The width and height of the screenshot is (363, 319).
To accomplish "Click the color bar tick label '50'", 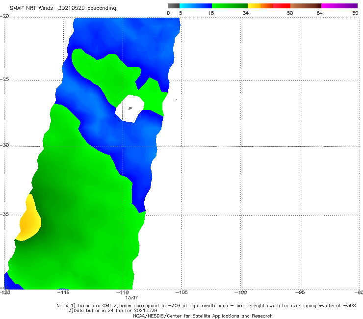I will [x=290, y=13].
